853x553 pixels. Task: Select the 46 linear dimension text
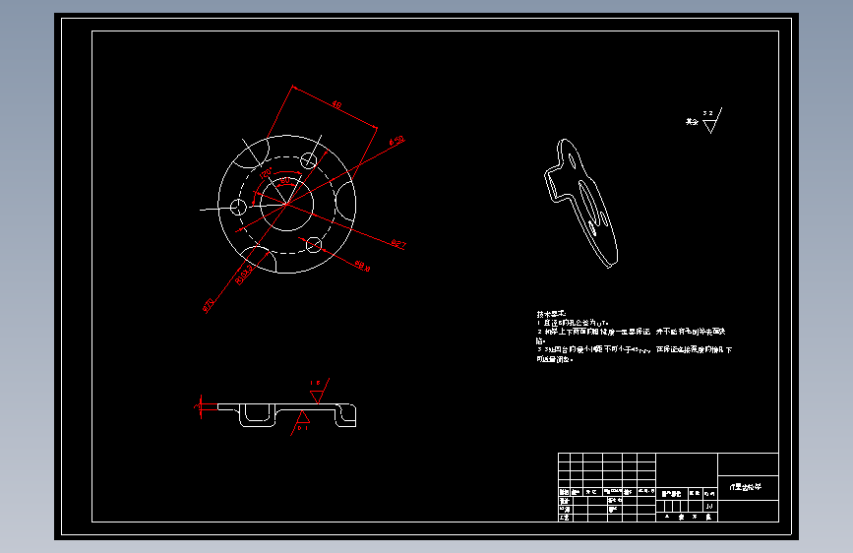click(x=336, y=104)
